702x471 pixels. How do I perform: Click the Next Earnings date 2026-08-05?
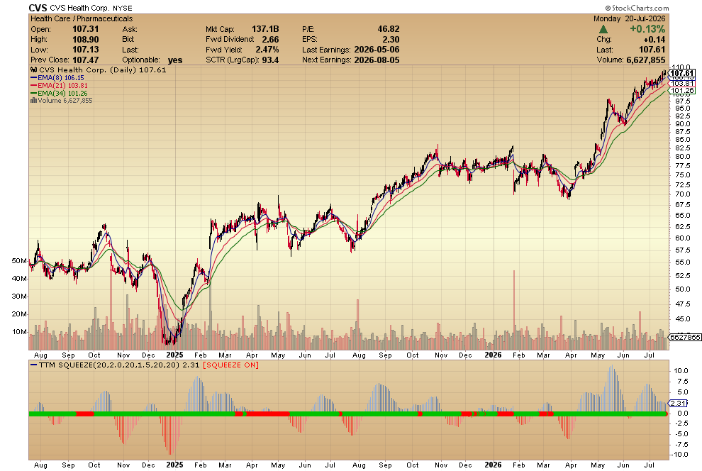pos(377,60)
